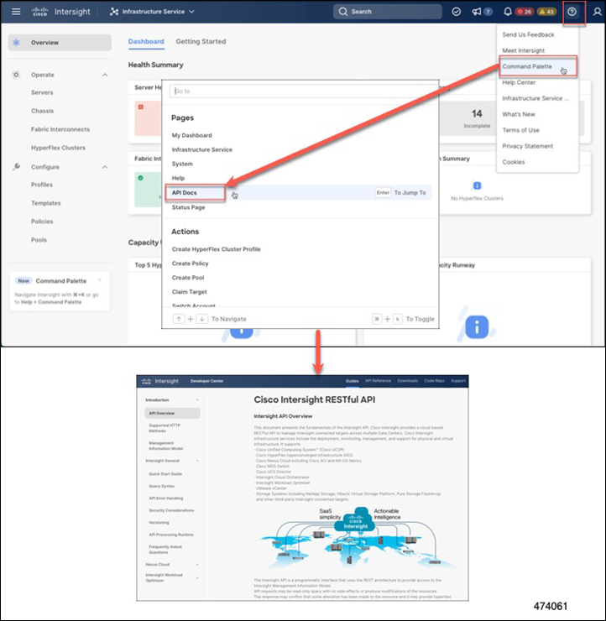This screenshot has width=606, height=621.
Task: Click the 14 Incomplete status tile
Action: click(477, 118)
